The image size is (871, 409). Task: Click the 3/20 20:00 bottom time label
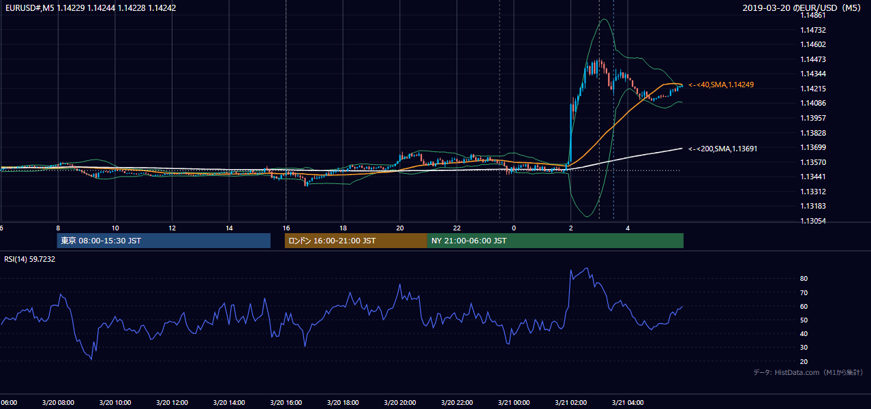[400, 403]
